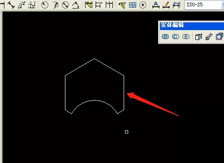Select the Center Mark tool
The image size is (224, 163).
click(143, 5)
